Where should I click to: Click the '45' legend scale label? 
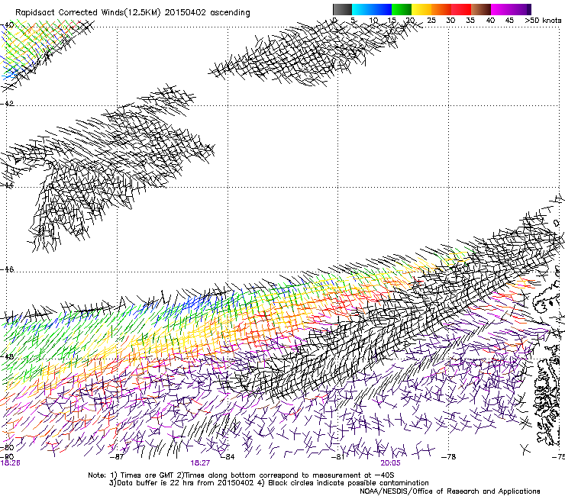click(509, 21)
